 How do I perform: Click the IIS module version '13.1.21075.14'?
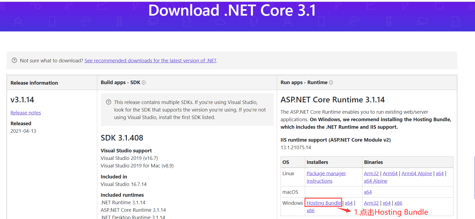pyautogui.click(x=296, y=148)
